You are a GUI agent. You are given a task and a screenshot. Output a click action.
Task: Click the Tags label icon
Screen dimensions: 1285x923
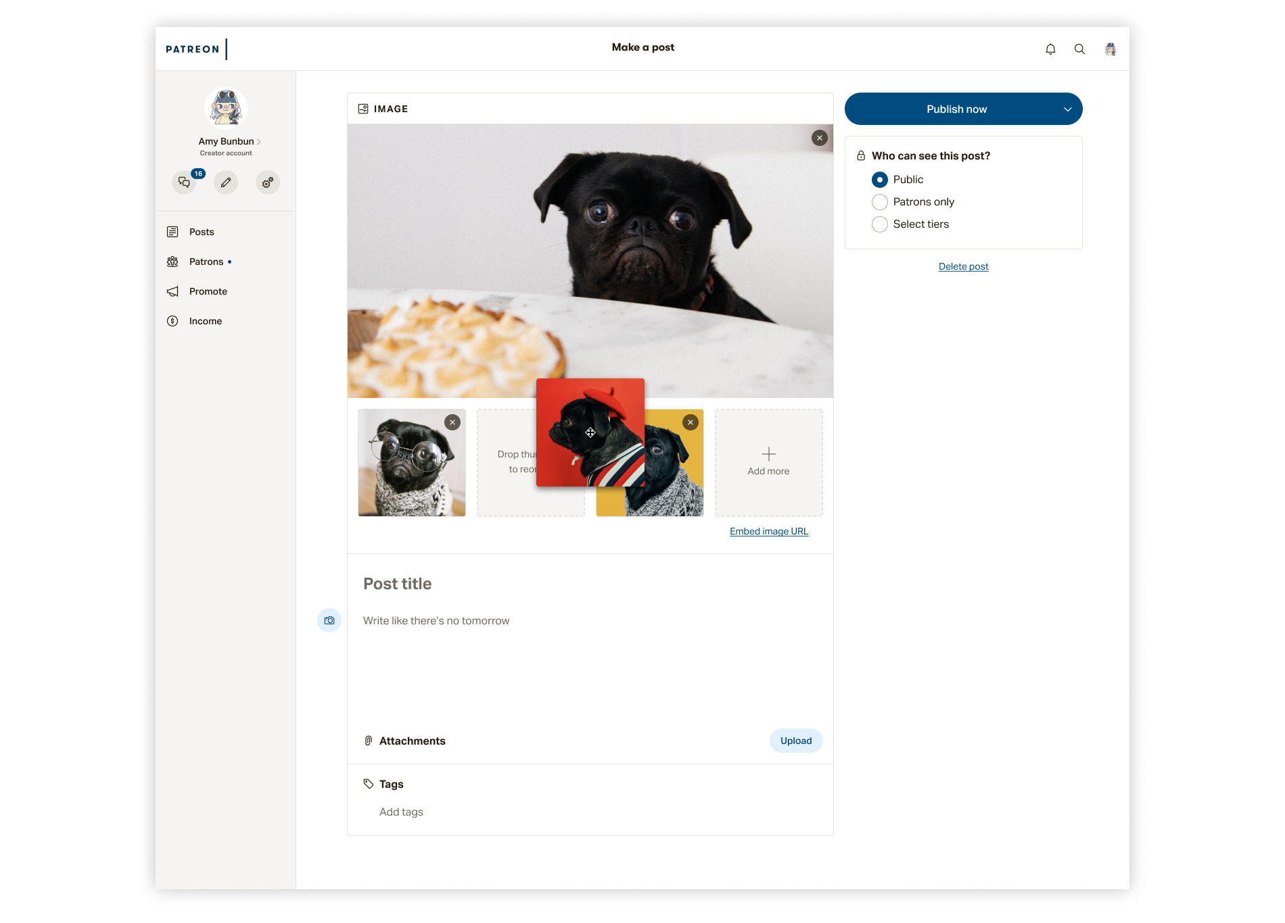click(x=369, y=784)
